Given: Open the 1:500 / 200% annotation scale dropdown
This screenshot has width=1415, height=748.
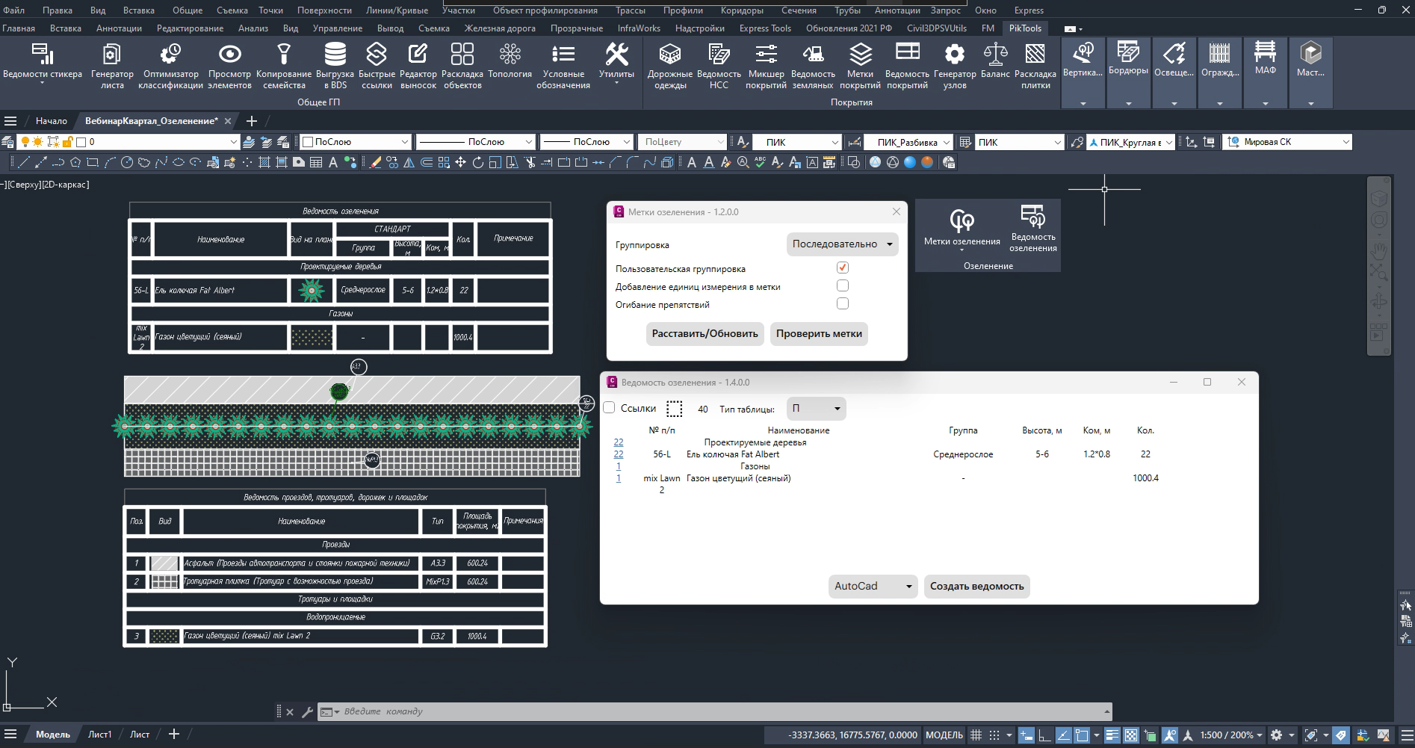Looking at the screenshot, I should [1231, 735].
